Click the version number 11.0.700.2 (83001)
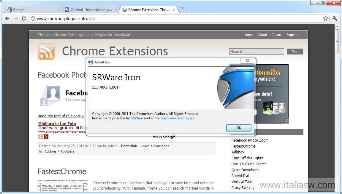Viewport: 342px width, 194px height. pyautogui.click(x=106, y=87)
